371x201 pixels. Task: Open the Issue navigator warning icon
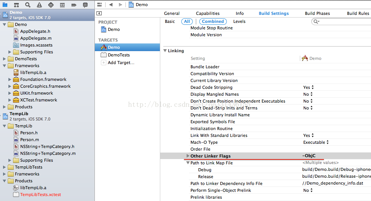pos(39,5)
